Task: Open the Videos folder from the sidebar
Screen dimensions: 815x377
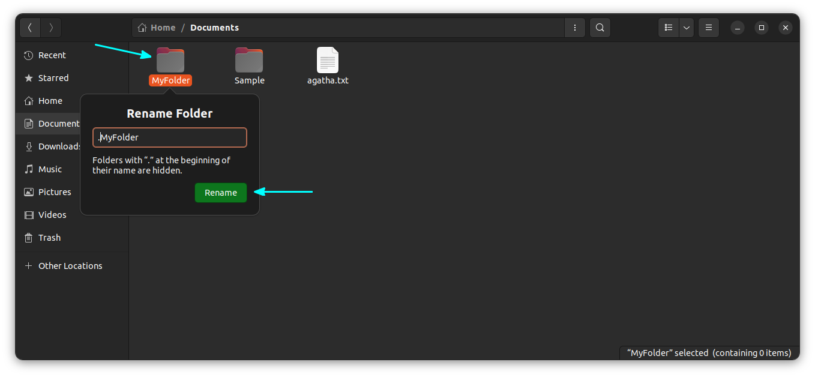Action: point(52,214)
